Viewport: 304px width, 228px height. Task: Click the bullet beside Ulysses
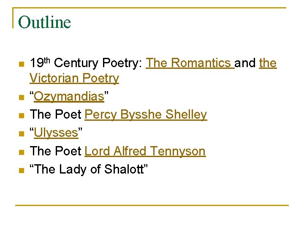click(22, 134)
